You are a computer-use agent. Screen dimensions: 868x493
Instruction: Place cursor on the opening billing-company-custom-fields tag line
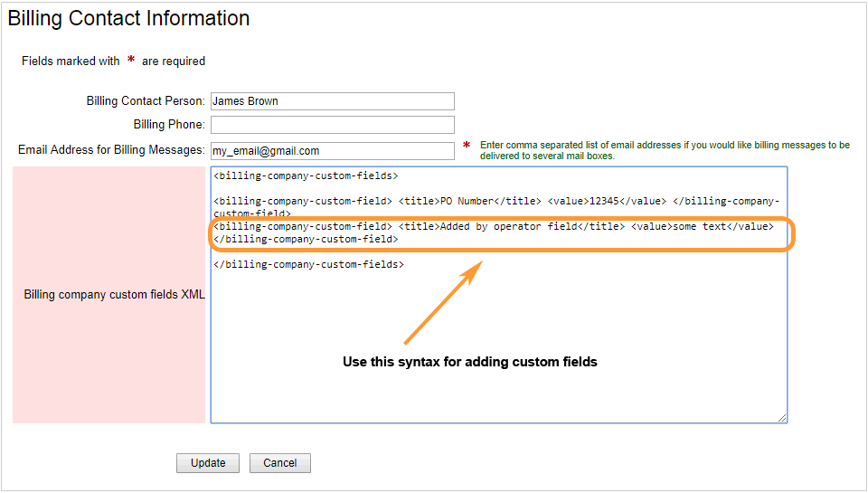tap(306, 175)
